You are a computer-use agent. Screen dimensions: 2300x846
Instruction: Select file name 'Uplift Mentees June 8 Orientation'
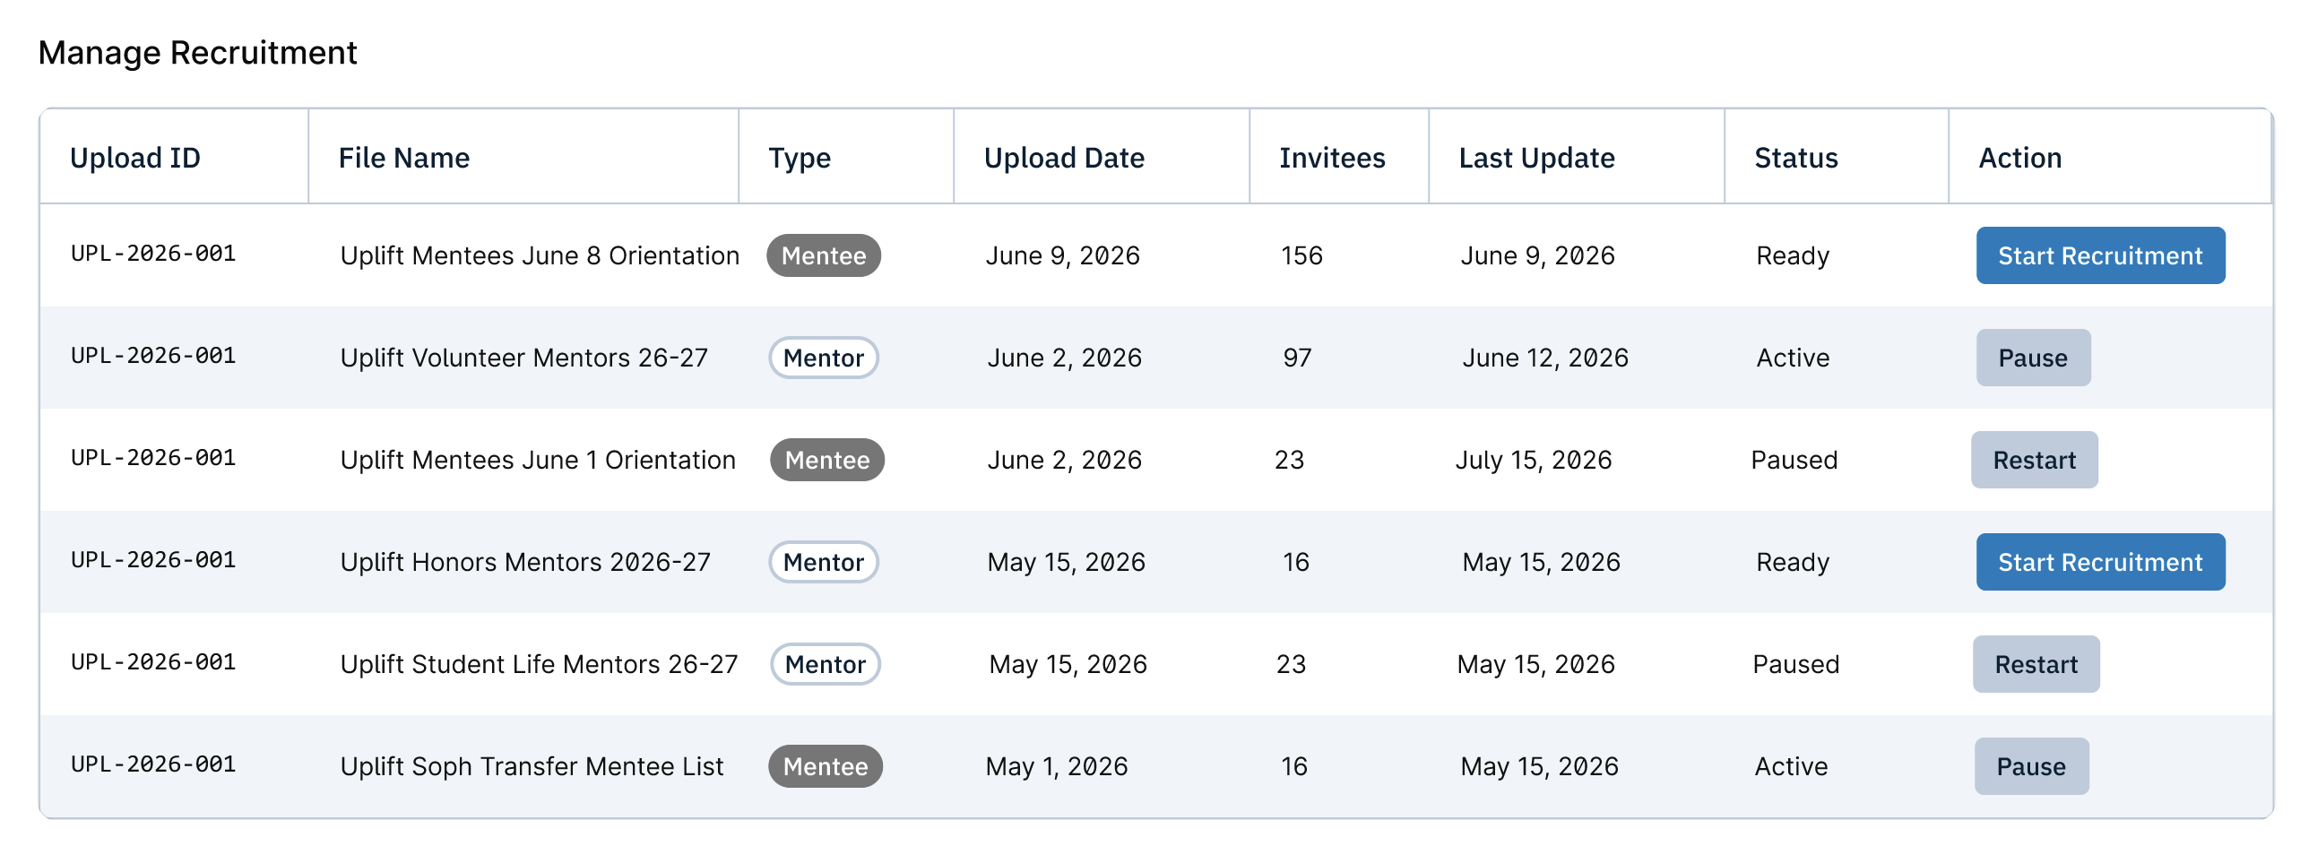click(x=540, y=255)
